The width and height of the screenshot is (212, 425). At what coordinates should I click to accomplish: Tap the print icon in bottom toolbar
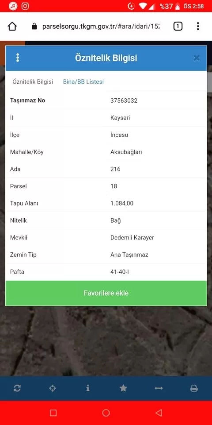[194, 388]
